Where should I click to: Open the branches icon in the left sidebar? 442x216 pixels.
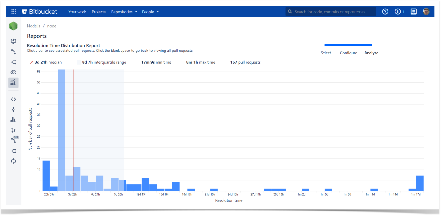click(x=13, y=130)
